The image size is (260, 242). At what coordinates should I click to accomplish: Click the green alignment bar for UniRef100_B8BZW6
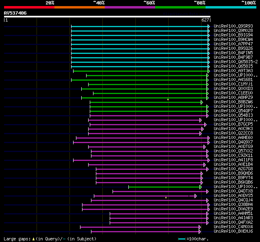pyautogui.click(x=145, y=103)
